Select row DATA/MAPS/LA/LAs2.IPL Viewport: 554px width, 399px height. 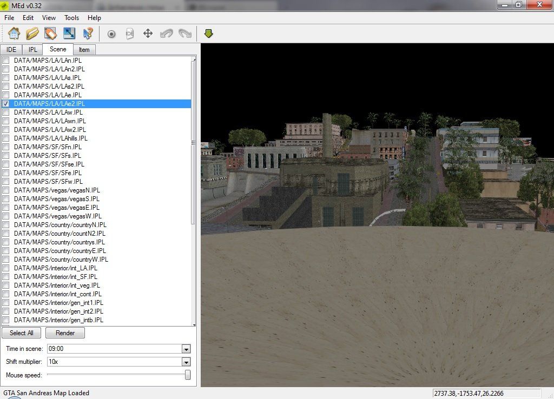point(96,86)
